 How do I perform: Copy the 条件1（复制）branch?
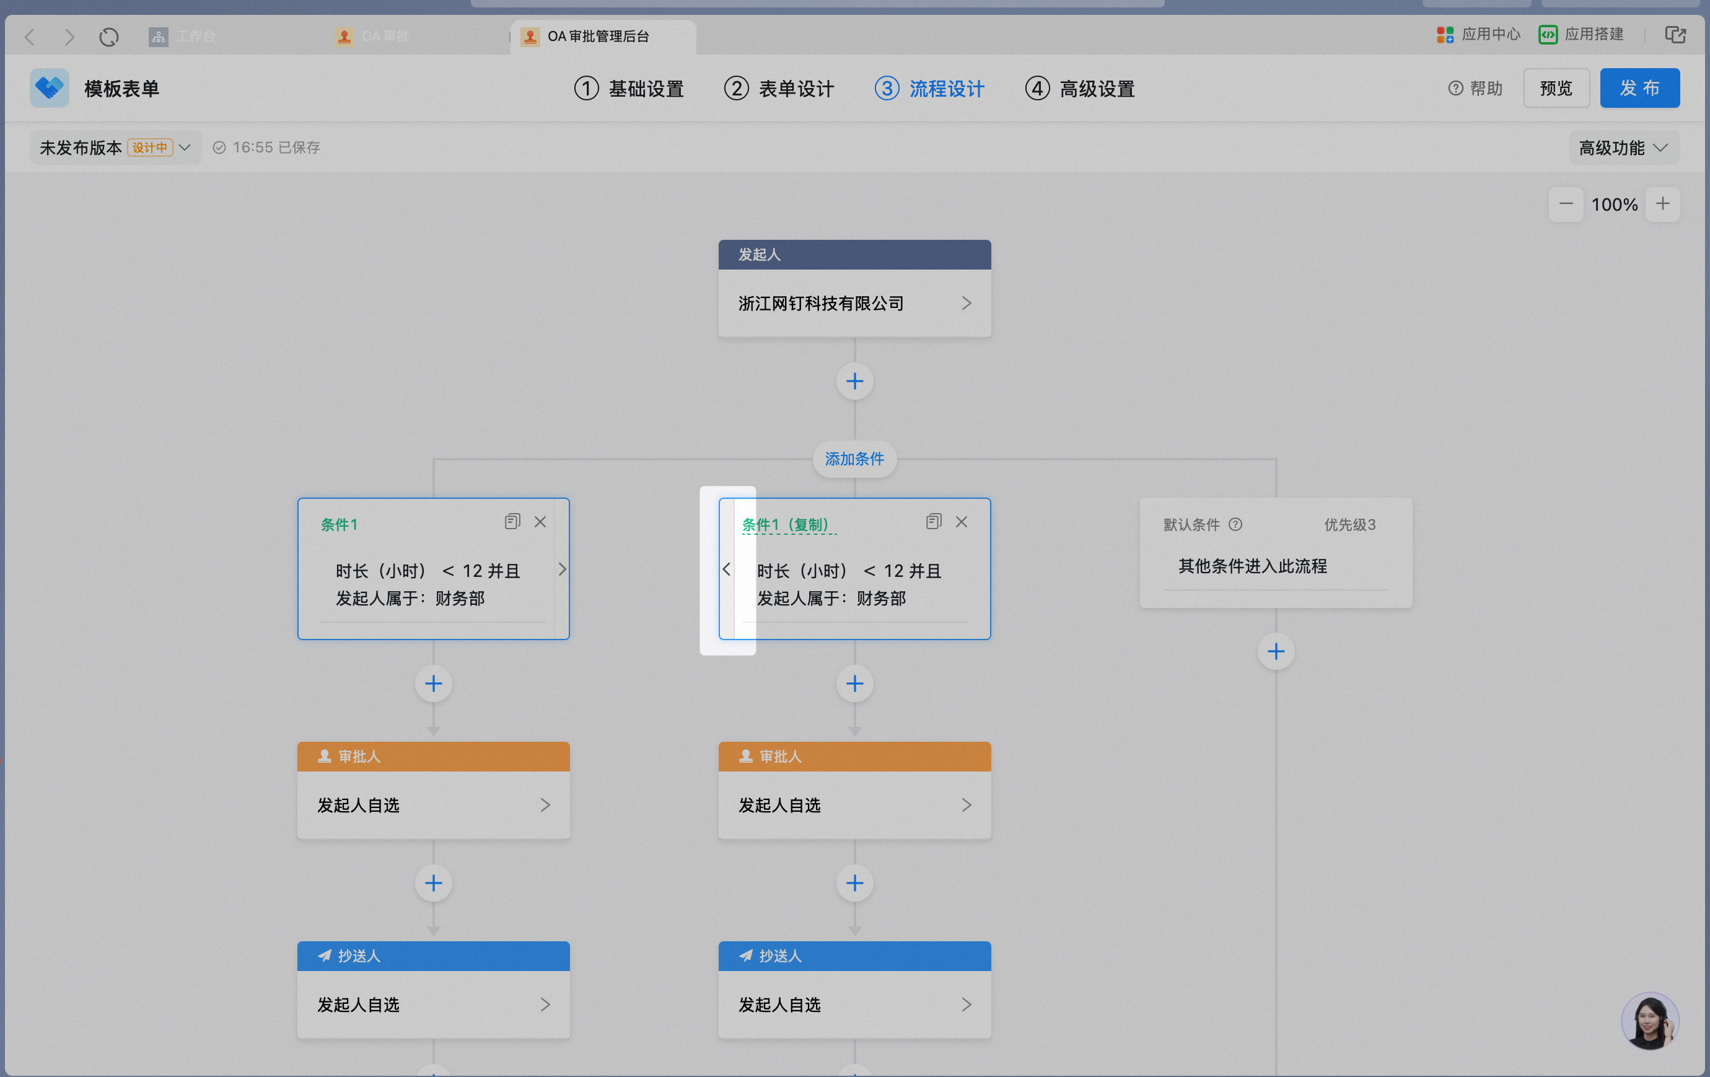point(933,521)
